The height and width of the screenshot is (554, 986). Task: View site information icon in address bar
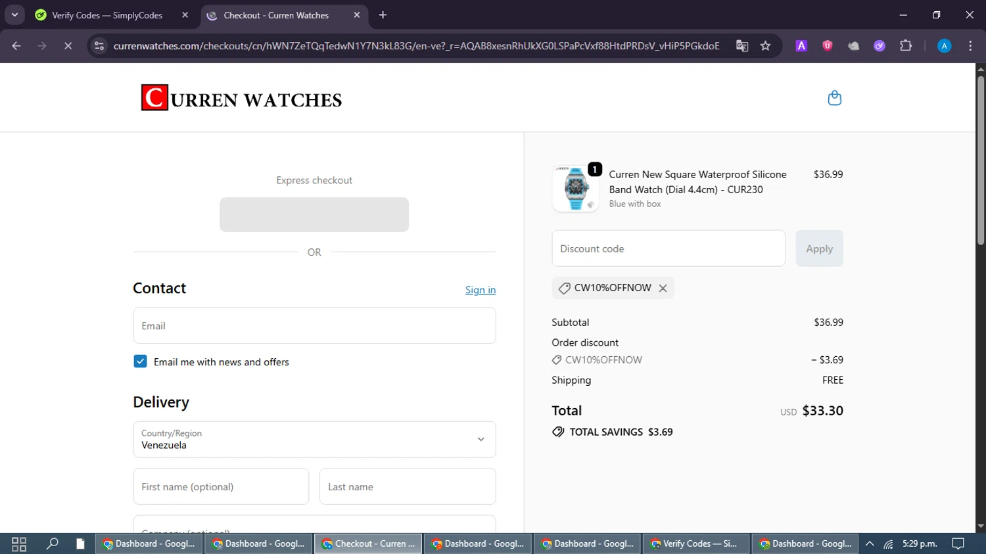pos(99,46)
